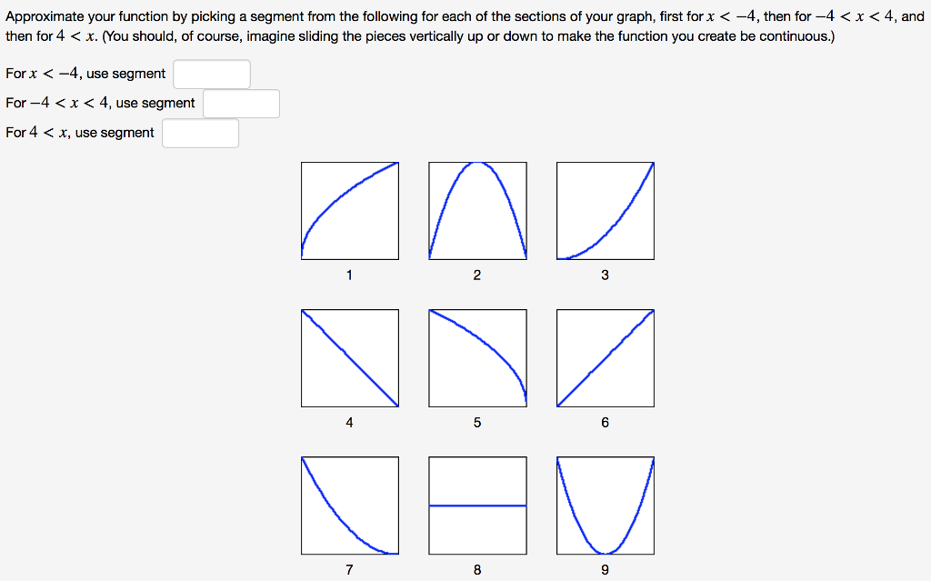Click the number 6 segment label
Image resolution: width=931 pixels, height=581 pixels.
(x=605, y=422)
